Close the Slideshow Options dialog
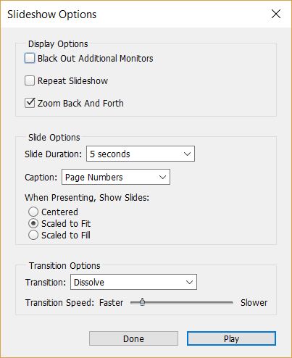Screen dimensions: 292x358 pos(276,14)
